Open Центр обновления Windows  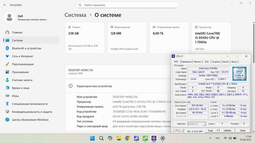click(x=31, y=120)
